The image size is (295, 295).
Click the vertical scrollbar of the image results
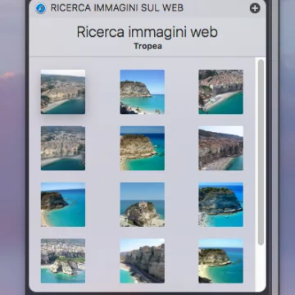[261, 152]
